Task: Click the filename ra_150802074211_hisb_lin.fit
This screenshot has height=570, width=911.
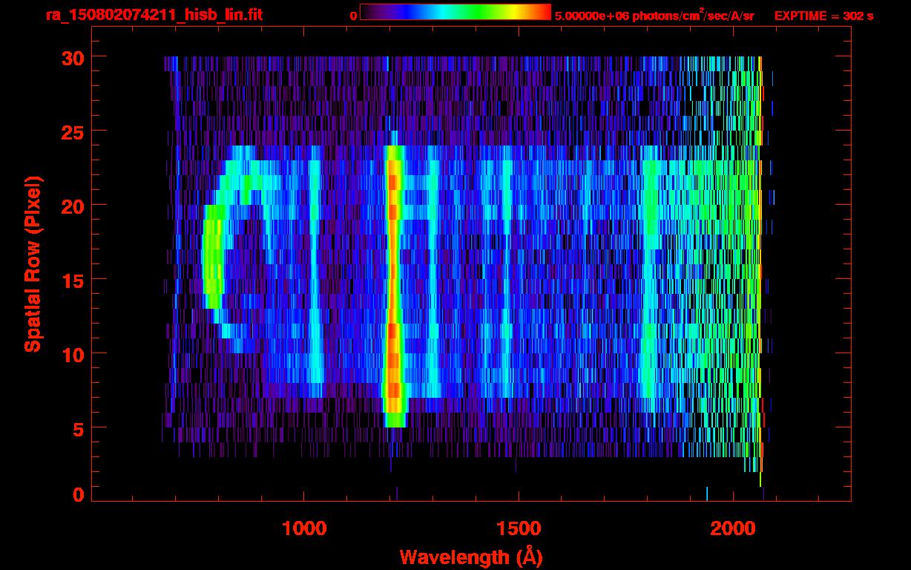Action: 154,14
